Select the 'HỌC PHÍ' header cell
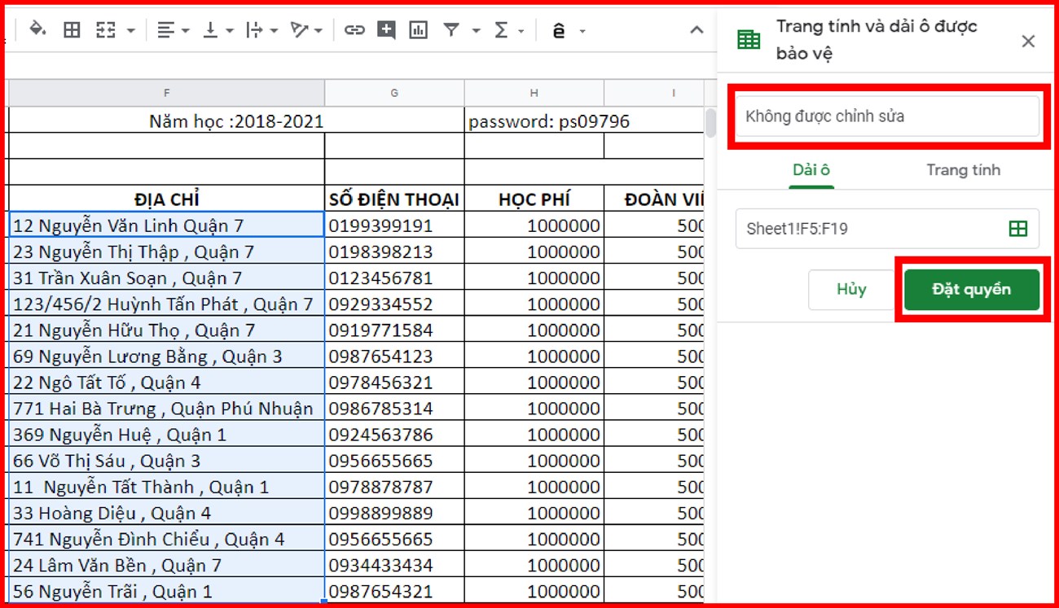 click(534, 199)
